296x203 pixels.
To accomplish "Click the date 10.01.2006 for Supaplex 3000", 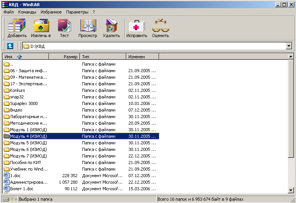I will point(139,103).
